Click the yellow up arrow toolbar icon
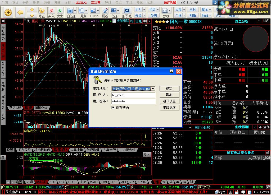Image resolution: width=271 pixels, height=195 pixels. pos(32,10)
